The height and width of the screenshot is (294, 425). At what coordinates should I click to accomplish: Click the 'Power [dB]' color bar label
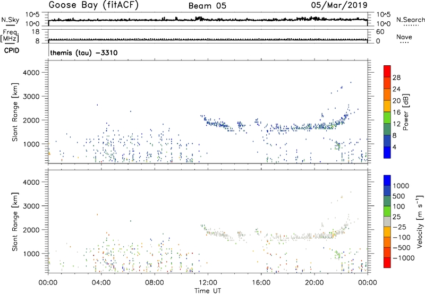[405, 112]
